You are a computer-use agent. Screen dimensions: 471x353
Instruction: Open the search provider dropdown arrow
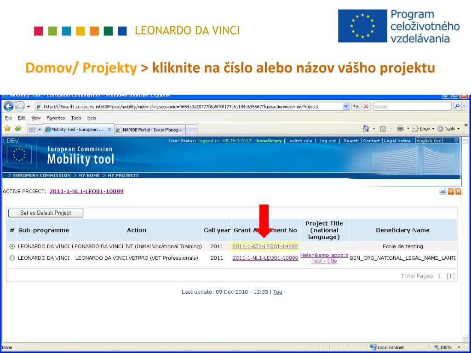(465, 106)
